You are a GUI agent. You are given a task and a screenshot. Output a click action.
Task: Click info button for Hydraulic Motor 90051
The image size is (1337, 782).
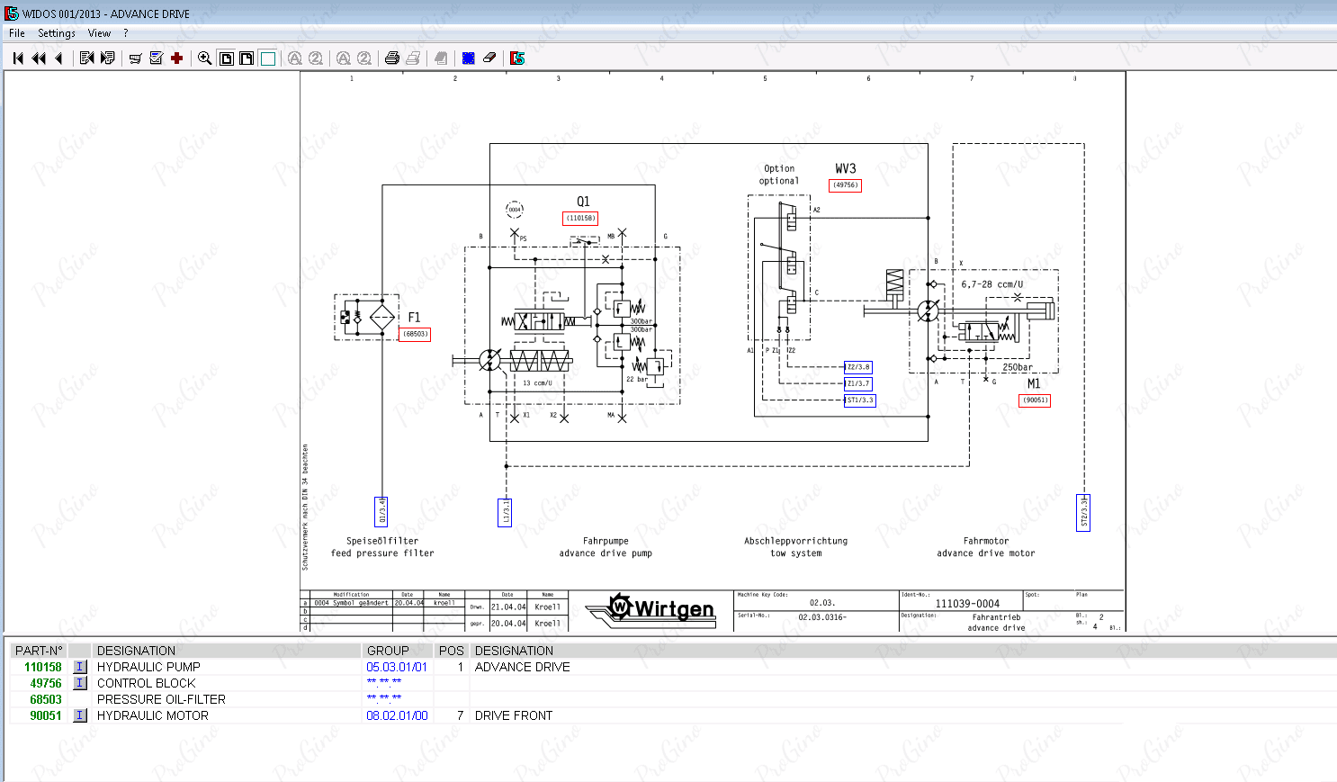(80, 715)
